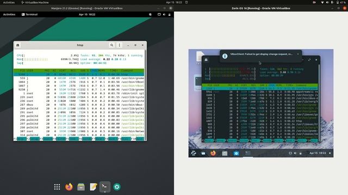Open the VirtualBox Machine menu in host bar

[35, 2]
